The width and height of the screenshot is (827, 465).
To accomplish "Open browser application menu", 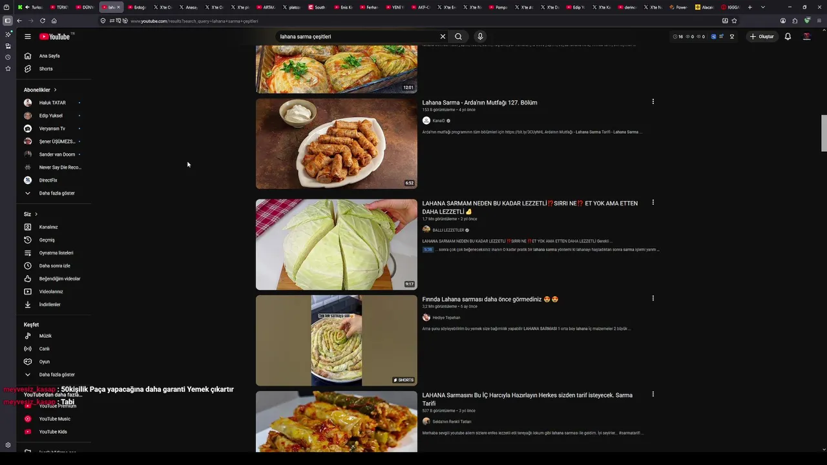I will pos(819,21).
